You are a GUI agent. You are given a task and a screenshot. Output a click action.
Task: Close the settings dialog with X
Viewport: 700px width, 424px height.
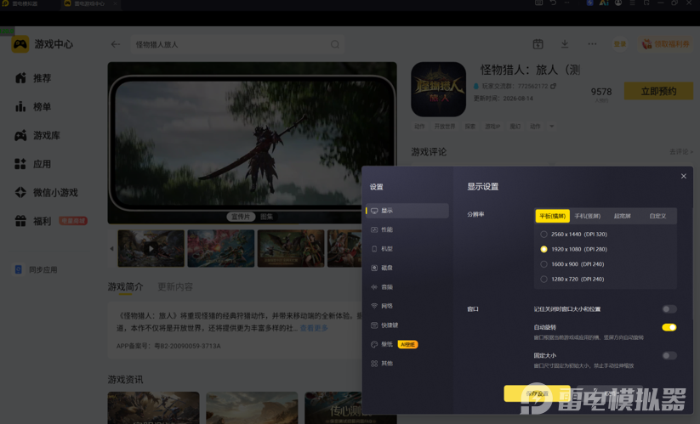coord(684,176)
